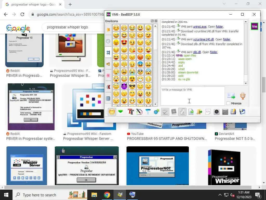Switch to the red car places emoticon tab
This screenshot has height=200, width=266.
(108, 87)
